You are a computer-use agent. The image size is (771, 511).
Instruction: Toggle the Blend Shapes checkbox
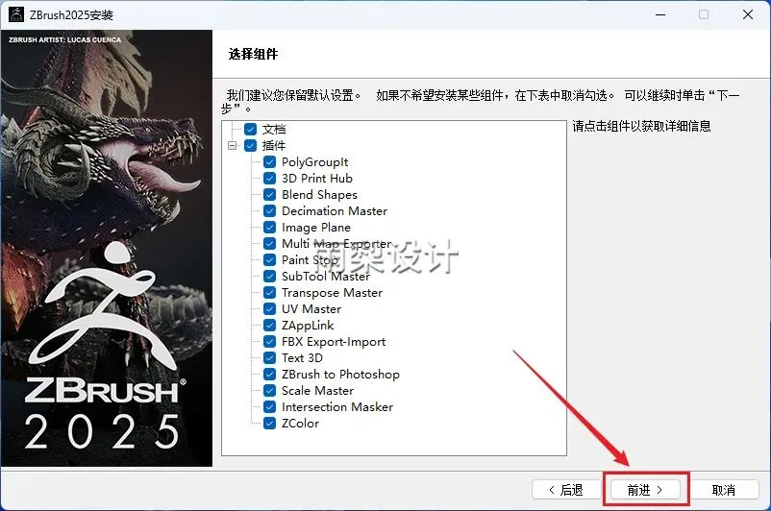269,195
